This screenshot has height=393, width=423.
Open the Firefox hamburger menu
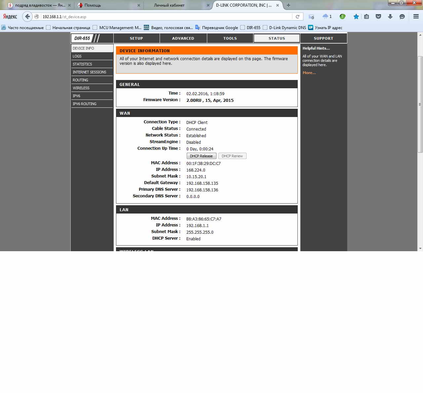pos(416,17)
